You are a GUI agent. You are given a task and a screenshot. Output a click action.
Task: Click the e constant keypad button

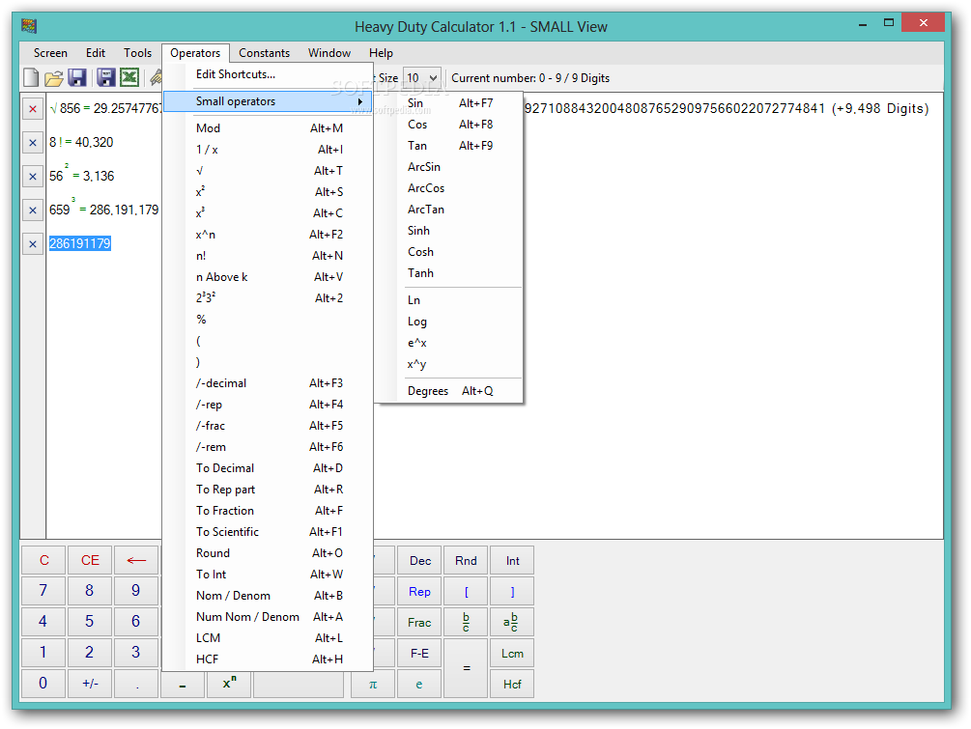pyautogui.click(x=420, y=684)
